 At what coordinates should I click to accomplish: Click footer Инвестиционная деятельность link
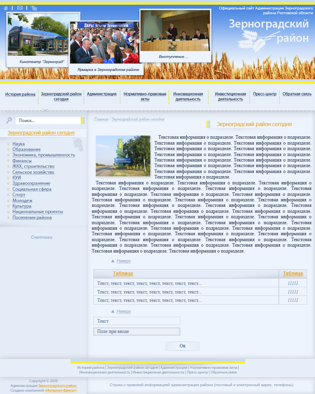158,372
